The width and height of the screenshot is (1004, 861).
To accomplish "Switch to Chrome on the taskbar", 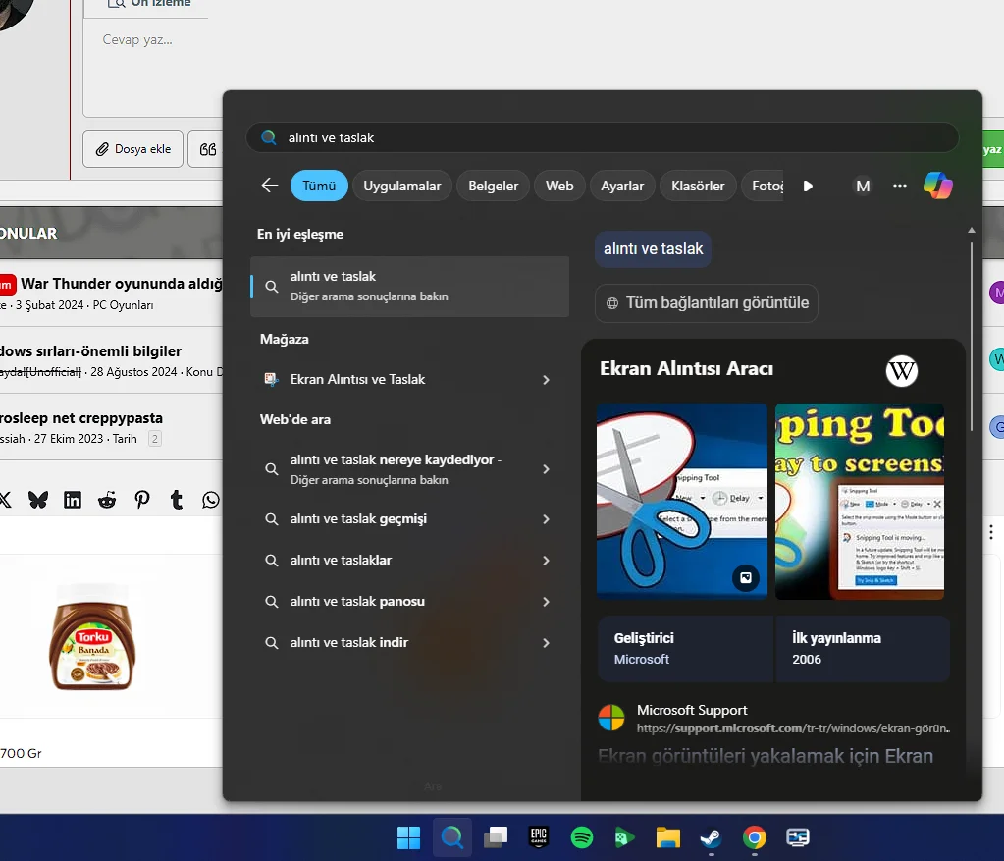I will point(755,837).
